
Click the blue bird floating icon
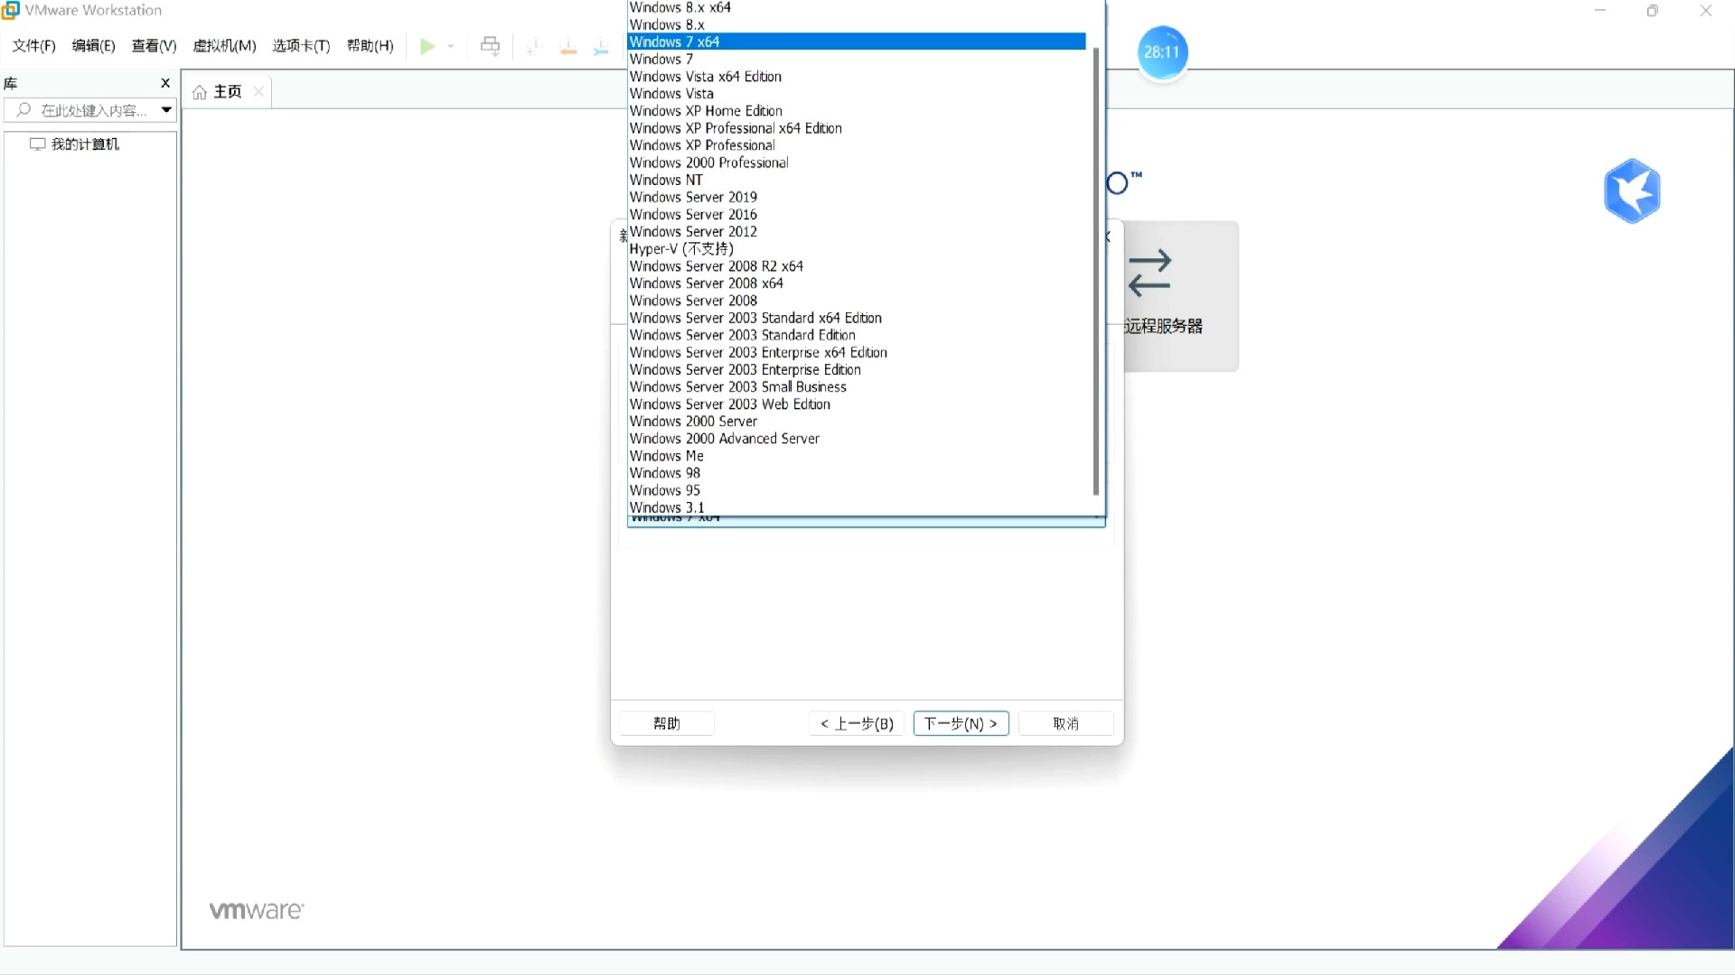[1632, 191]
